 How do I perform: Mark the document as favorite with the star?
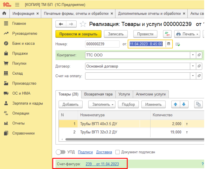(x=83, y=24)
